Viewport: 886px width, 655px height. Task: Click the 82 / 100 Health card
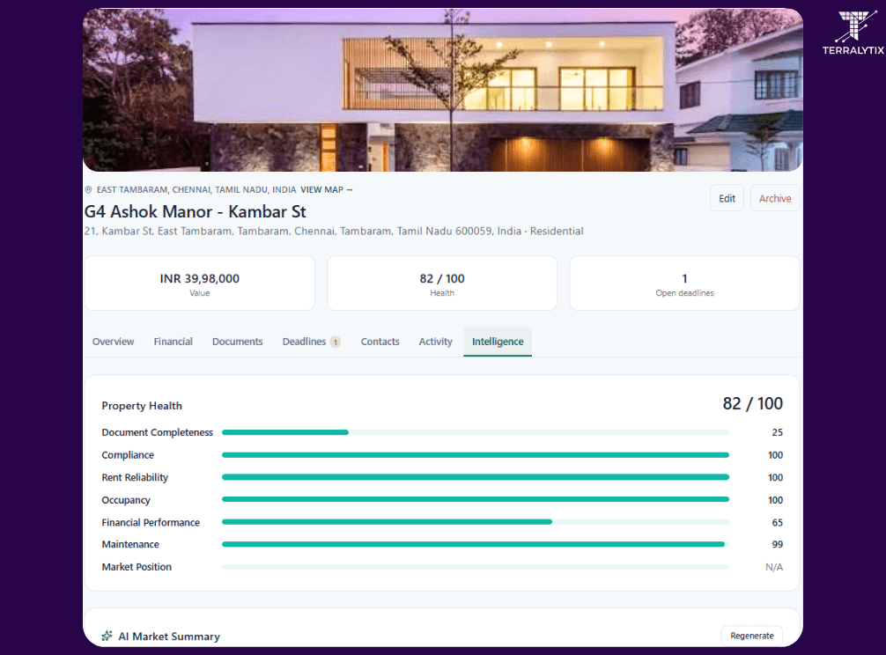coord(442,283)
